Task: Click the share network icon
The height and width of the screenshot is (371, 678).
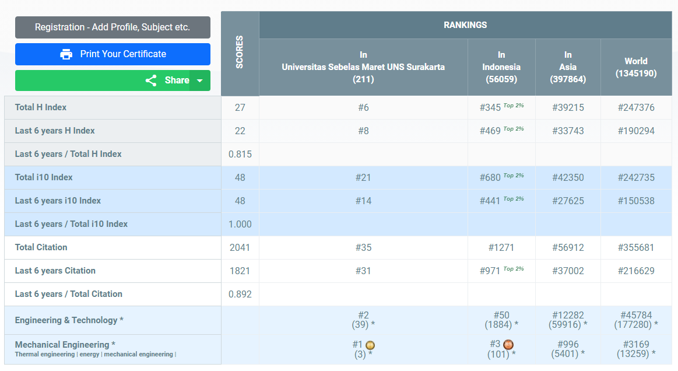Action: click(151, 80)
